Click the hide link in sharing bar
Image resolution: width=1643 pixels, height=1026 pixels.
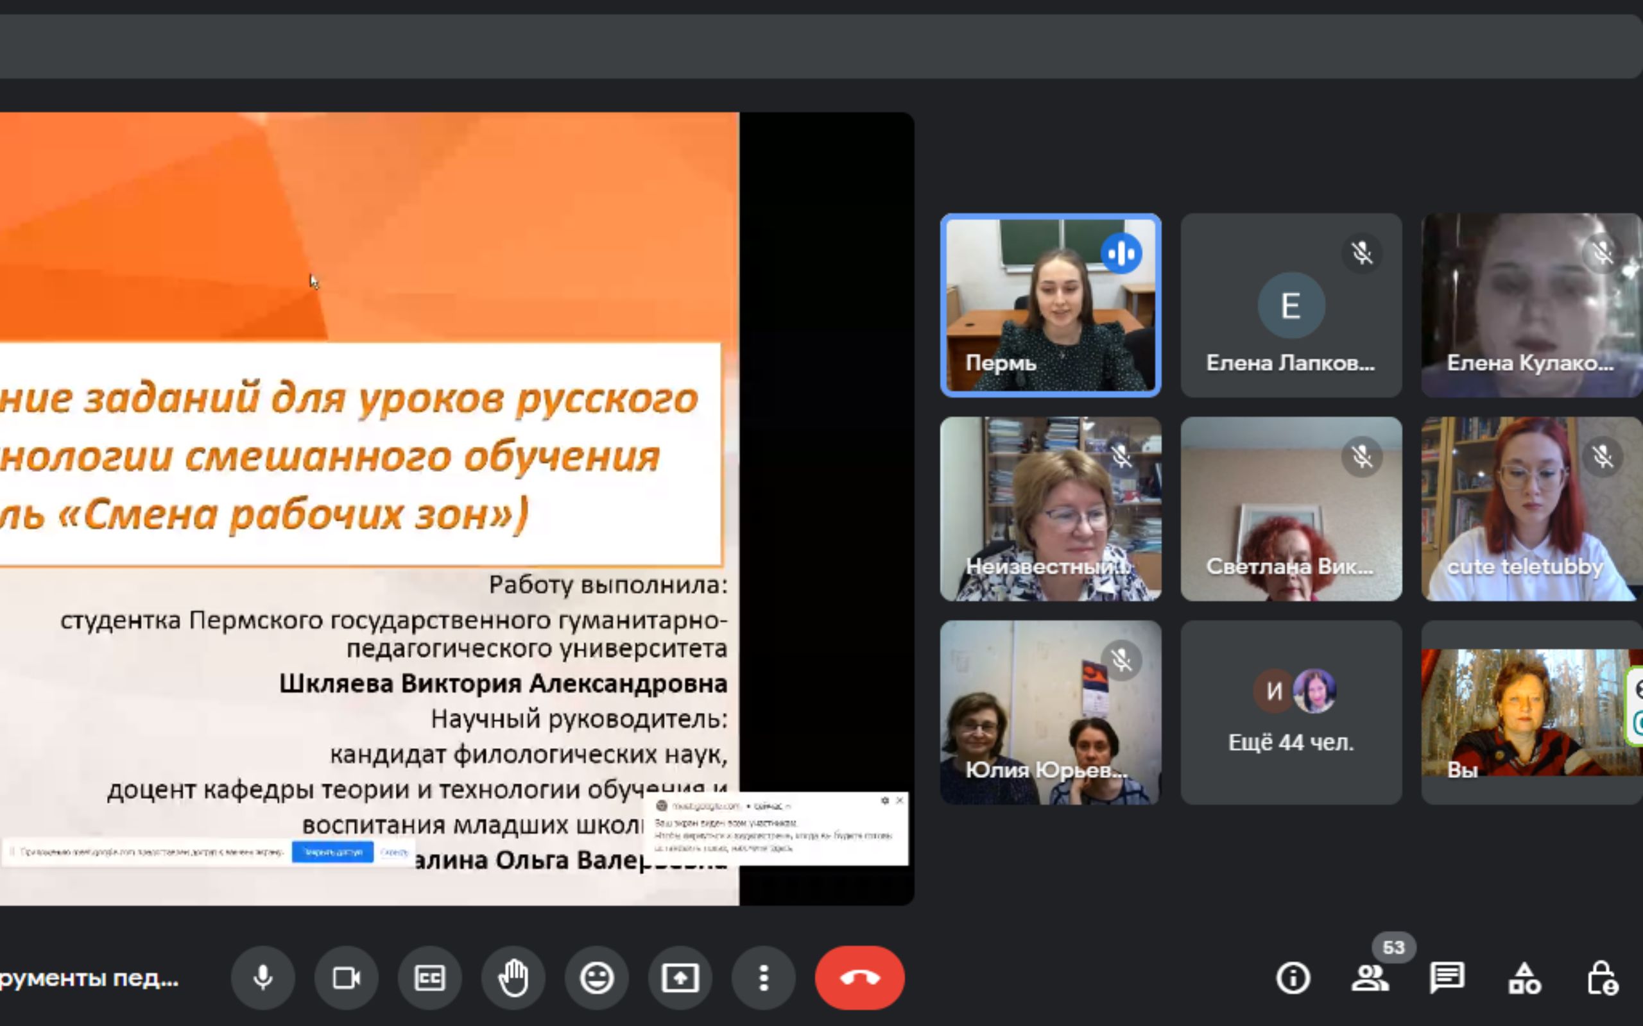pos(395,852)
